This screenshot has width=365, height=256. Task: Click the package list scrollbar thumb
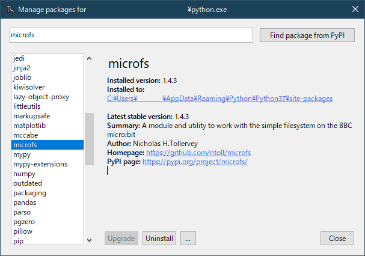coord(90,139)
